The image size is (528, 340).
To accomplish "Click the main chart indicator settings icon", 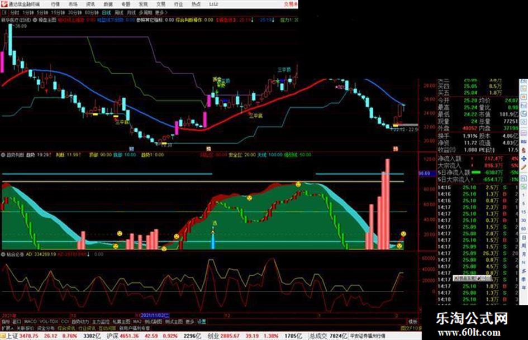I will click(35, 20).
